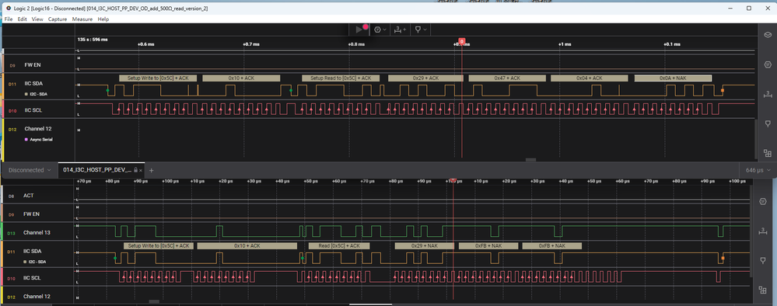Screen dimensions: 777x306
Task: Click the first green start marker on upper IIC SDA
Action: click(x=107, y=91)
